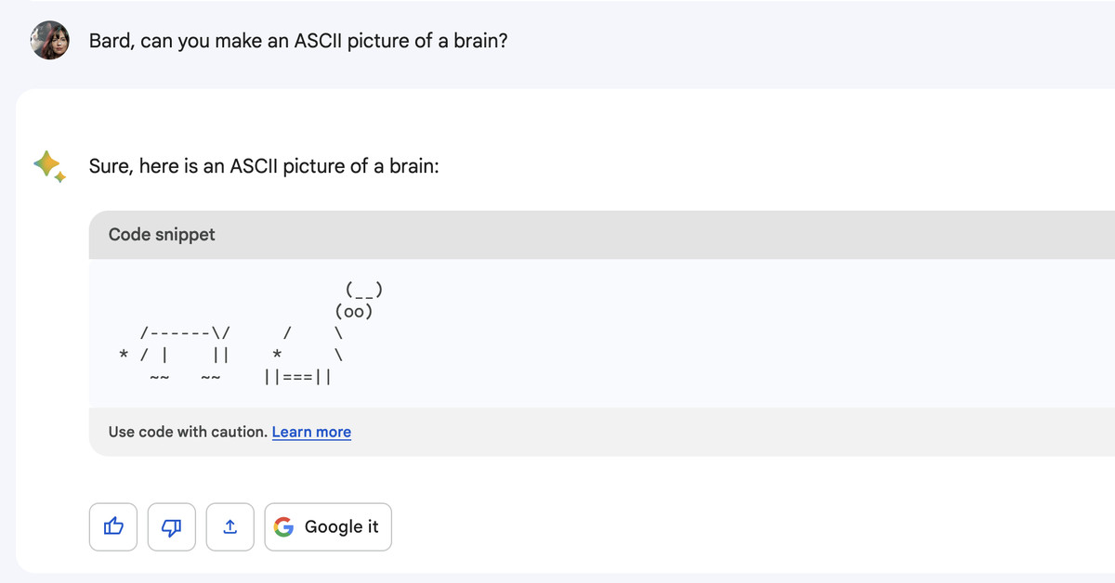Click the "(oo)" face in the ASCII art
Screen dimensions: 1115x583
[x=354, y=311]
